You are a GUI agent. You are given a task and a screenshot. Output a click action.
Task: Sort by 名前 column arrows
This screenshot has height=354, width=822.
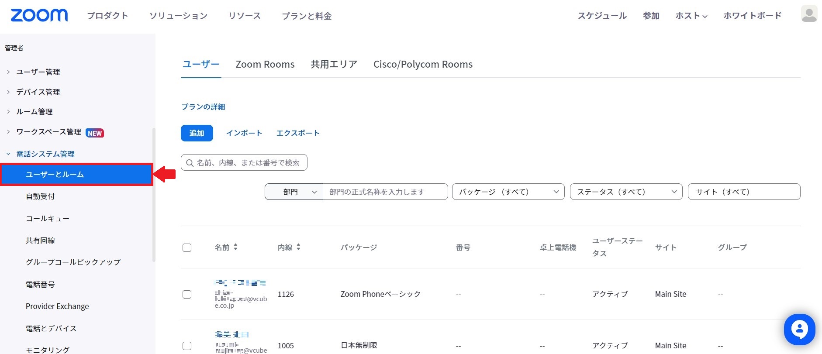(235, 247)
